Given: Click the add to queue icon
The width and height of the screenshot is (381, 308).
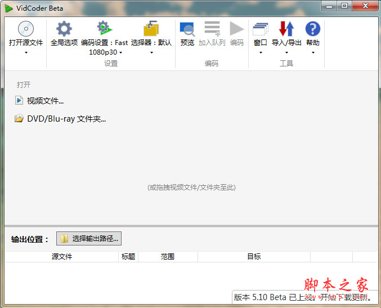Looking at the screenshot, I should [212, 29].
